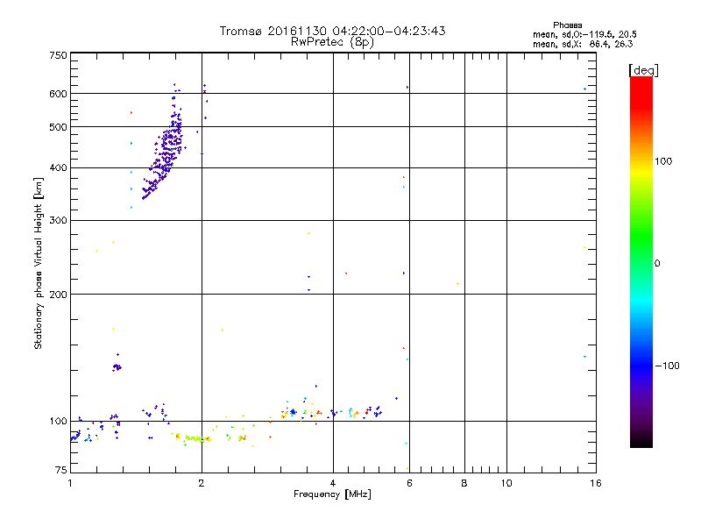Viewport: 701px width, 526px height.
Task: Click the x-axis tick value '6'
Action: tap(409, 483)
